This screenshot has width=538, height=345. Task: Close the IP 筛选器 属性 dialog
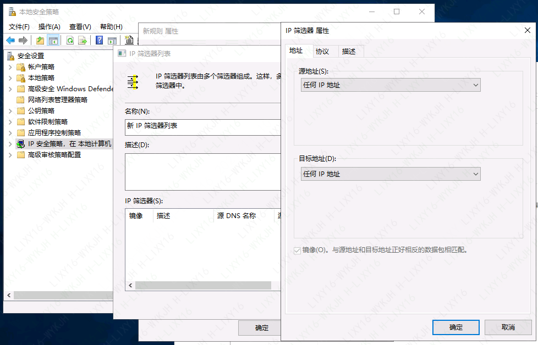[x=528, y=31]
